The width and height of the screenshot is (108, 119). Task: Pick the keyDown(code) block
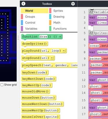(x=35, y=72)
